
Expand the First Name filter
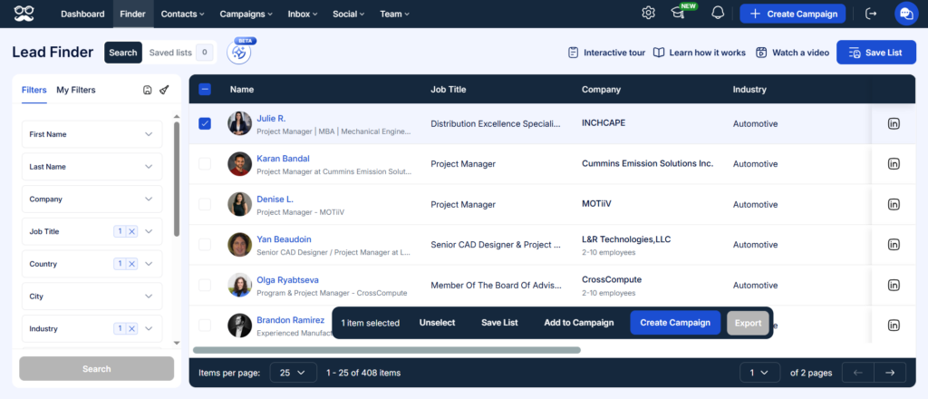tap(92, 134)
